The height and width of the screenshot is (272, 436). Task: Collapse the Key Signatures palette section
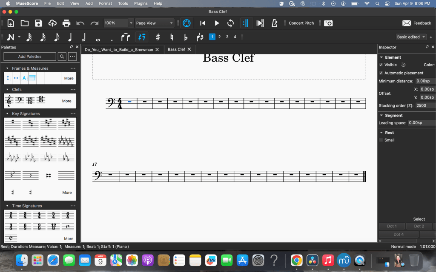(x=7, y=114)
